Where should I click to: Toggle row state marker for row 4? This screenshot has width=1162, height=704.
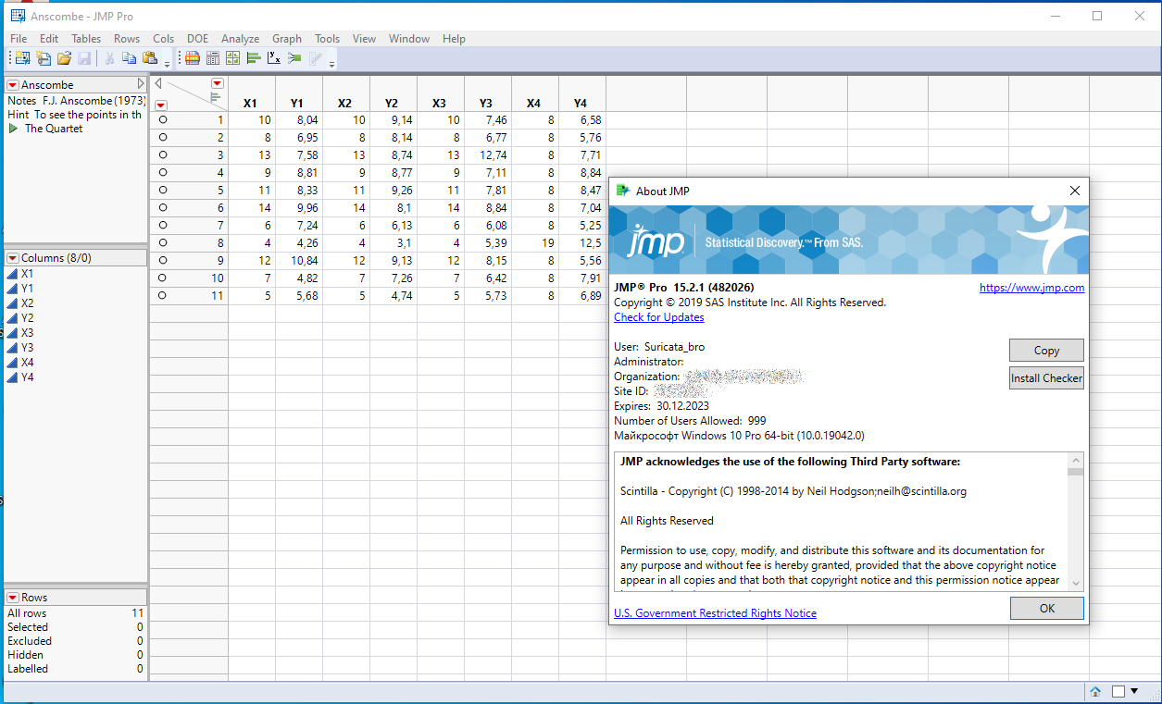click(x=162, y=172)
